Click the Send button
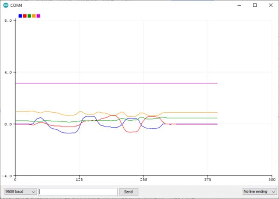279x199 pixels. [128, 192]
